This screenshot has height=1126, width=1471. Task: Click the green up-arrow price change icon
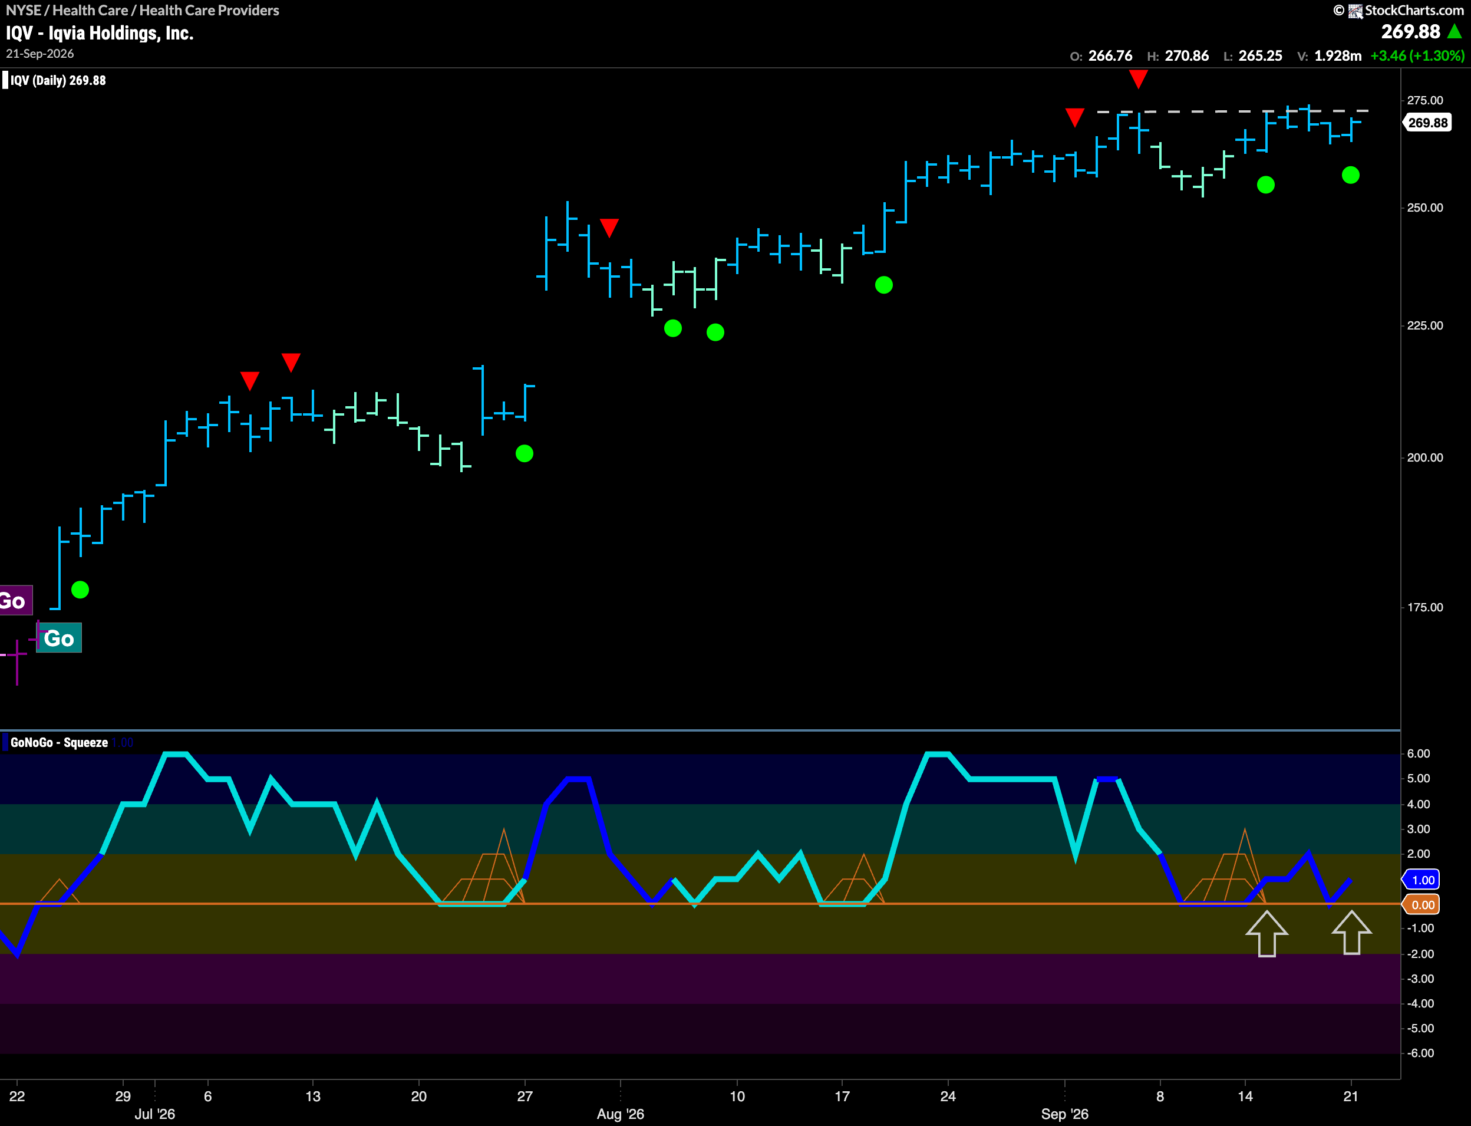pos(1454,31)
